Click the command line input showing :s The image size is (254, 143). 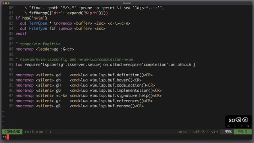tap(127, 137)
